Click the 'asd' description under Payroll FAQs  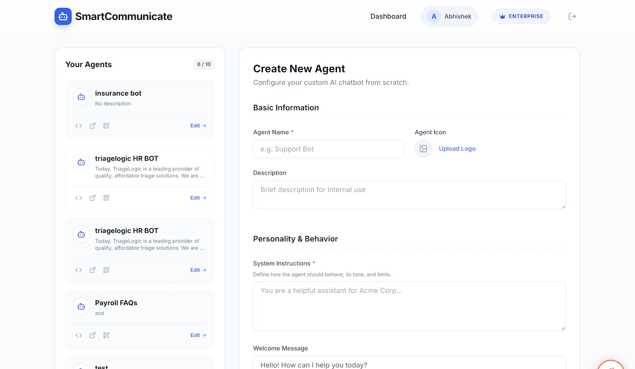100,313
